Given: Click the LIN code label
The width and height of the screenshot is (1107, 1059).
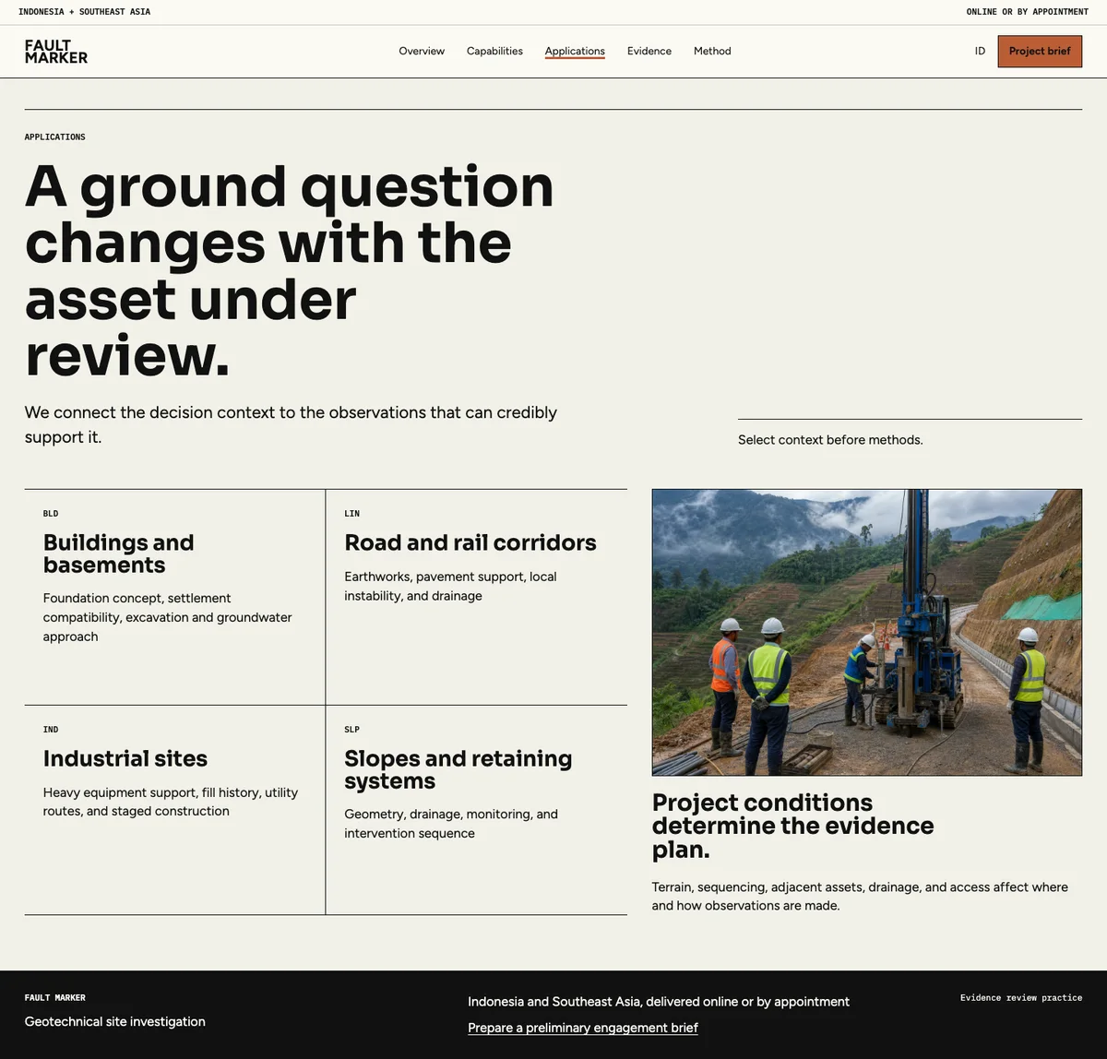Looking at the screenshot, I should point(352,514).
